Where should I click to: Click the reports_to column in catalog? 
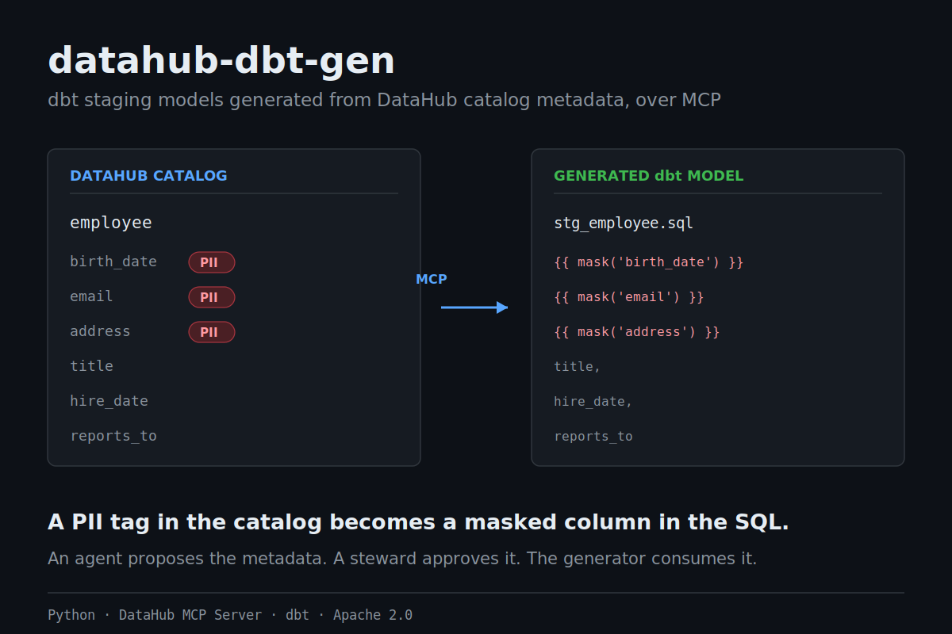(x=113, y=436)
